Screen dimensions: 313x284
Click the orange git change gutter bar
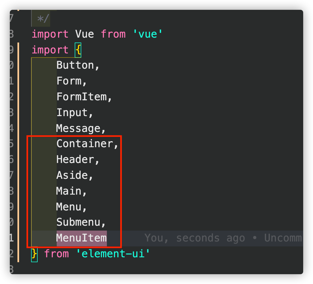point(18,152)
